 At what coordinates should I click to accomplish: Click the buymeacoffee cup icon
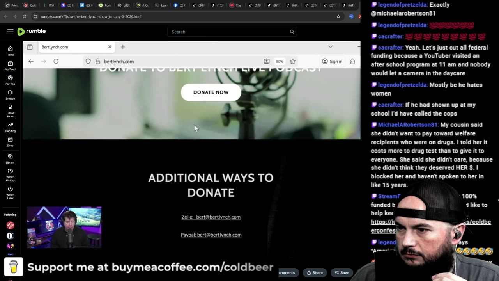click(14, 267)
